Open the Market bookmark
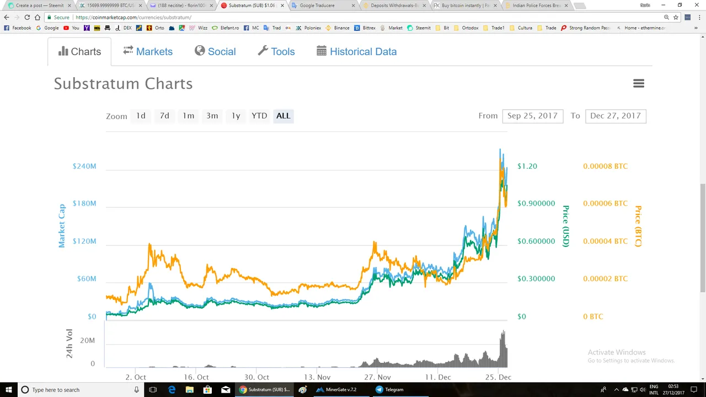 391,28
